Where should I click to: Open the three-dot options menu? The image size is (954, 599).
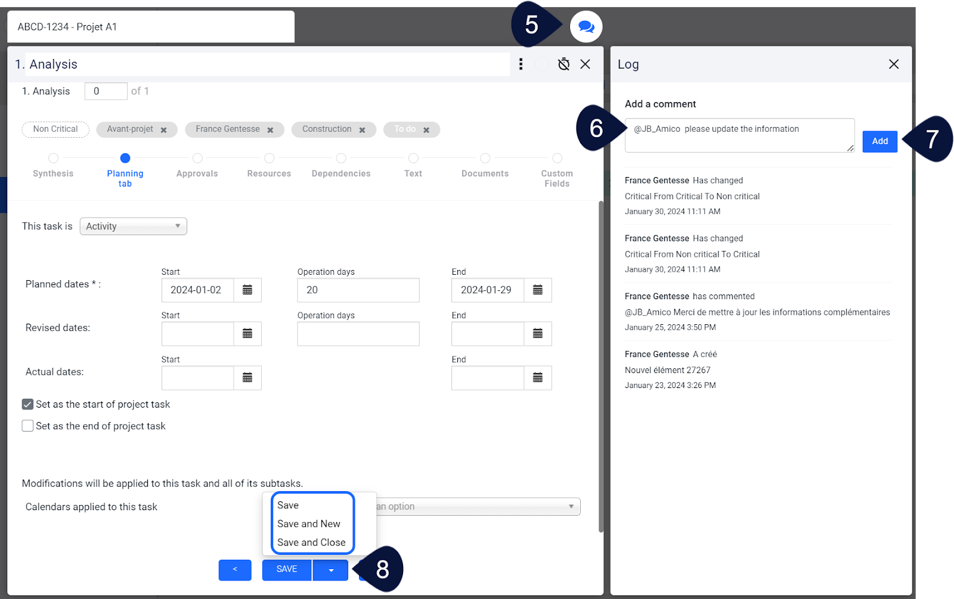coord(521,64)
